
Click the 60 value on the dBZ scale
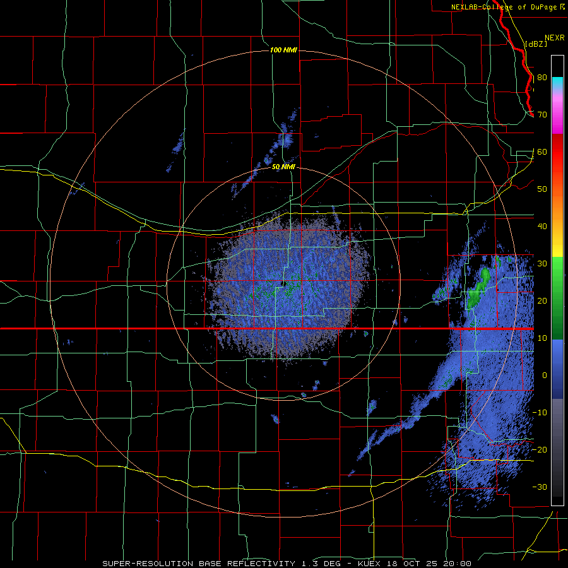click(542, 151)
